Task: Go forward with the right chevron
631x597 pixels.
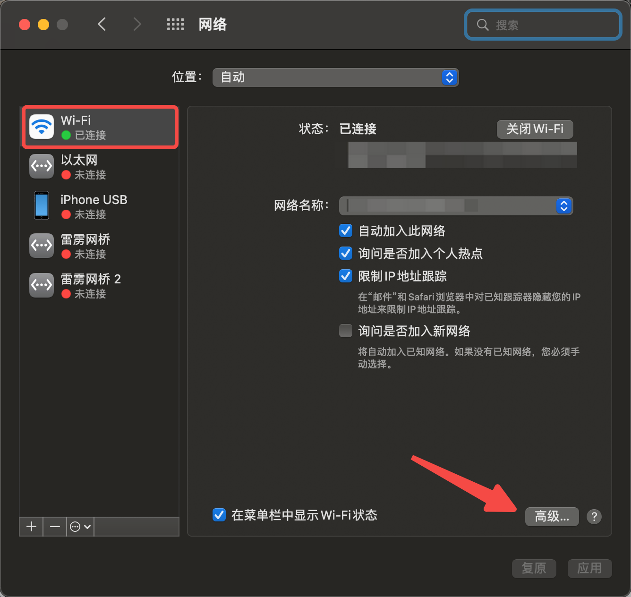Action: point(137,24)
